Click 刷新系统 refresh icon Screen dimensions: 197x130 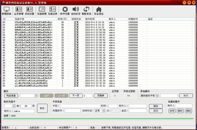pos(86,10)
